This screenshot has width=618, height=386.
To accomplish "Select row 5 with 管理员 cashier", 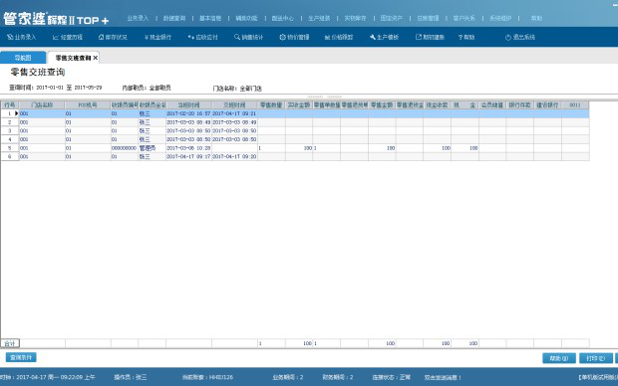I will [295, 148].
